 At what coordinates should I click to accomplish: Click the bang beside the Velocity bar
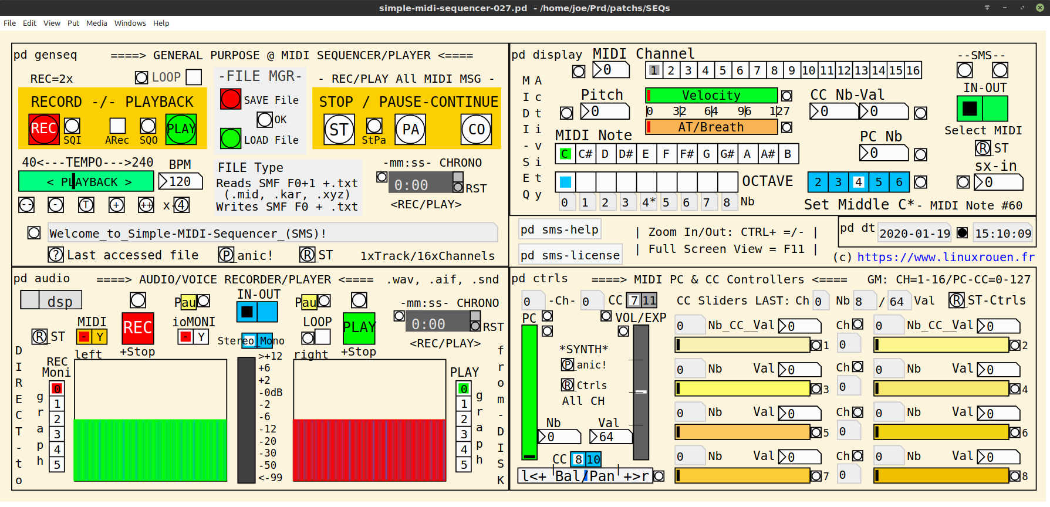pos(786,96)
